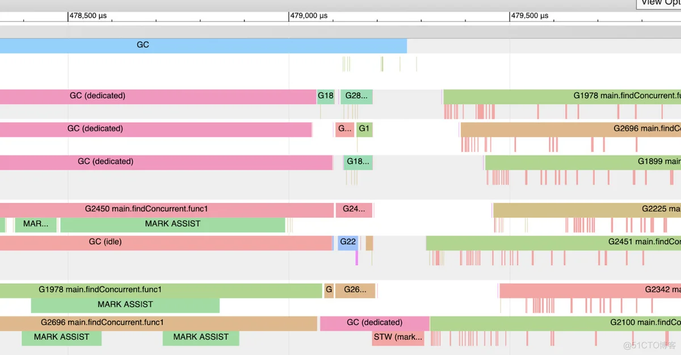Select the G2100 green slice
This screenshot has height=355, width=681.
[x=556, y=323]
